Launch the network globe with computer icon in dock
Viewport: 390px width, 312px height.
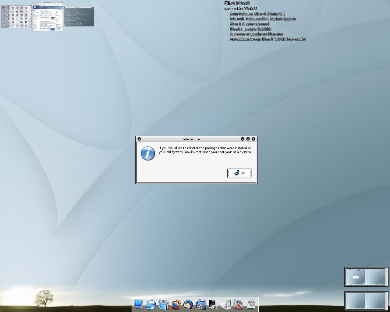point(151,304)
